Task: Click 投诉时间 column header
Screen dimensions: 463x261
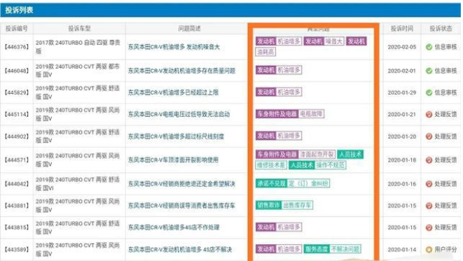Action: coord(401,29)
